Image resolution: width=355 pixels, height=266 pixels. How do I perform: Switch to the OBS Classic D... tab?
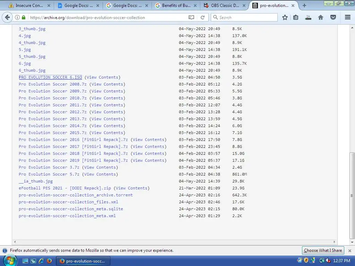click(x=225, y=6)
